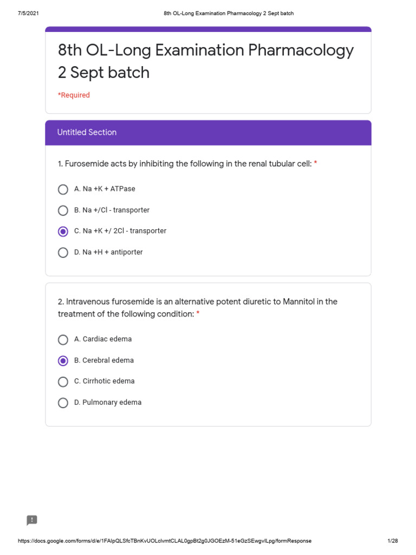This screenshot has height=555, width=416.
Task: Click the Untitled Section header bar
Action: click(208, 132)
